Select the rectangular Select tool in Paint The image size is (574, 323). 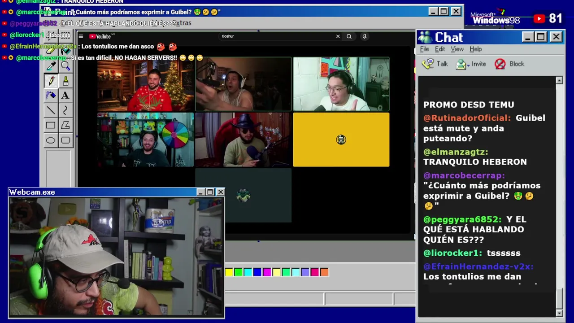click(x=65, y=35)
